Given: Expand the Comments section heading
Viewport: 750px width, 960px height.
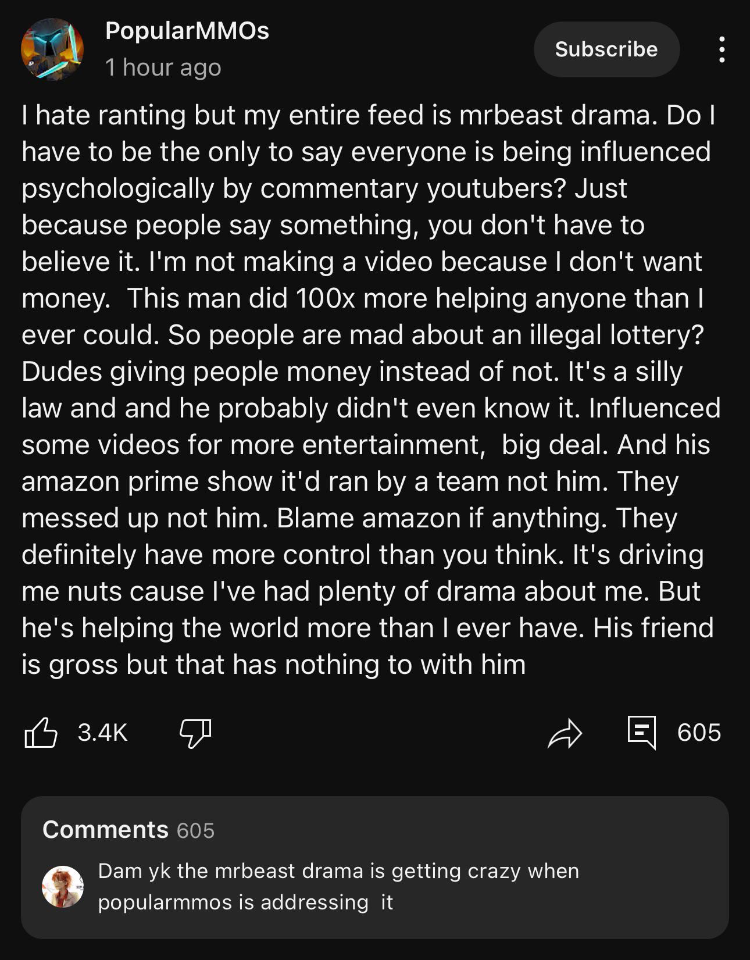Looking at the screenshot, I should [x=105, y=830].
